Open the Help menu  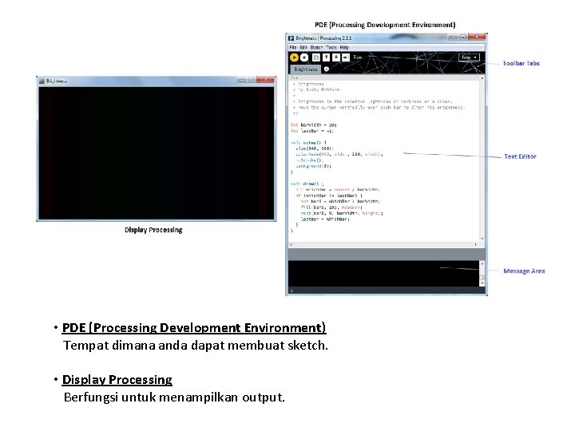[x=344, y=47]
